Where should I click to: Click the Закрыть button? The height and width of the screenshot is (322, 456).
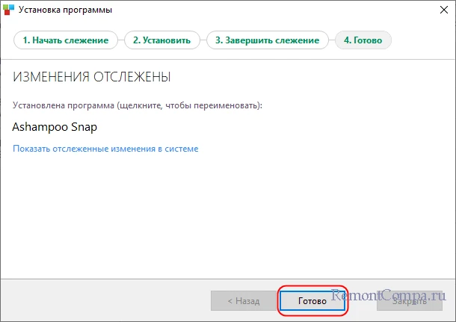pyautogui.click(x=410, y=301)
